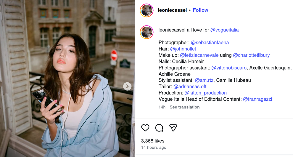Open the @am.rtz stylist assistant link
The height and width of the screenshot is (157, 293).
(204, 80)
